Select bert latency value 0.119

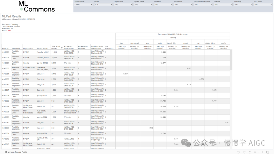[125, 74]
